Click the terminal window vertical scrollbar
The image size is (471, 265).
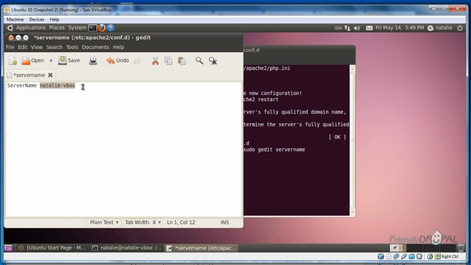point(352,140)
